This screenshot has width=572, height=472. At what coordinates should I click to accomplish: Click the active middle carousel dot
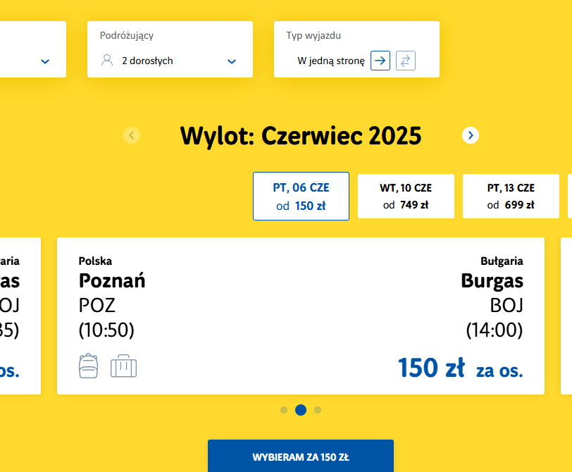tap(301, 410)
